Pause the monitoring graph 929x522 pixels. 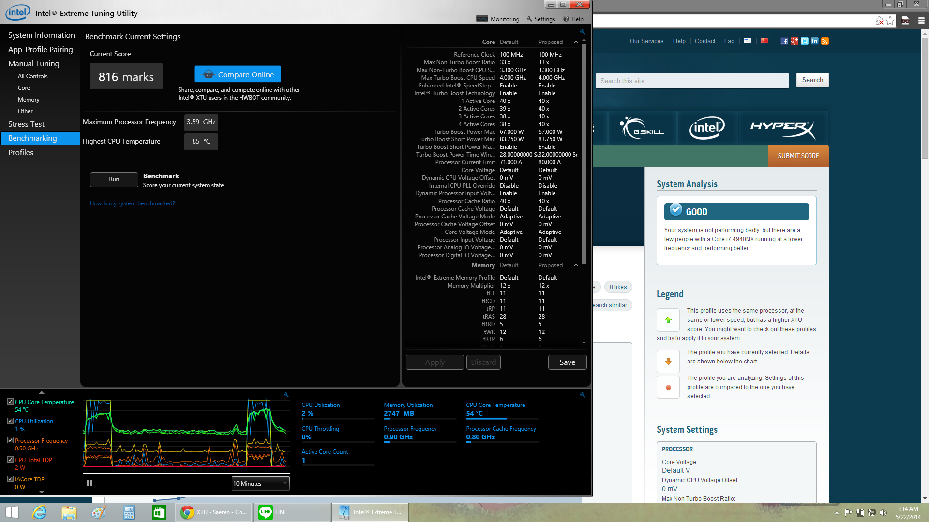89,483
